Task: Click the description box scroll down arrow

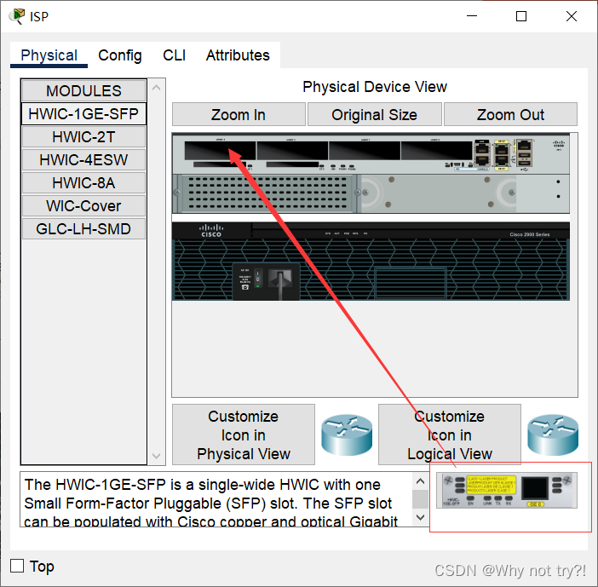Action: tap(420, 518)
